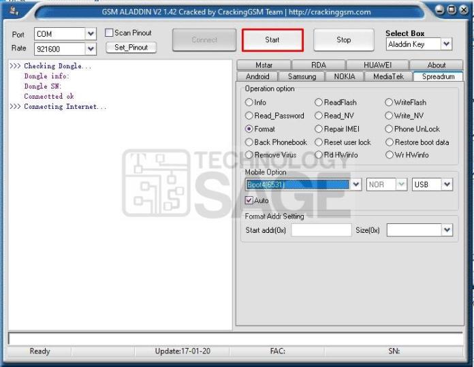The width and height of the screenshot is (474, 367).
Task: Click the Start addr(0x) input field
Action: (x=321, y=230)
